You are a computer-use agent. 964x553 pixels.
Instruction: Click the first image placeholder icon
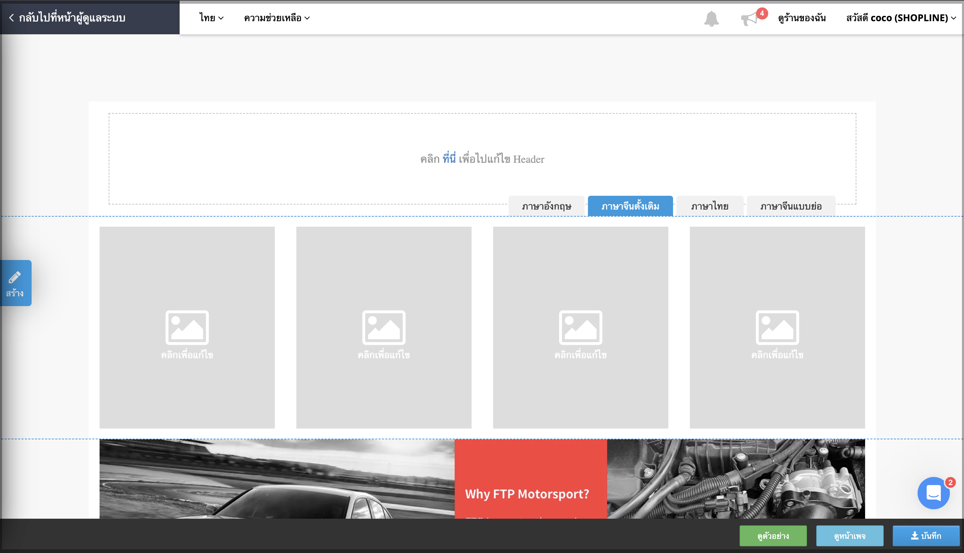[187, 327]
